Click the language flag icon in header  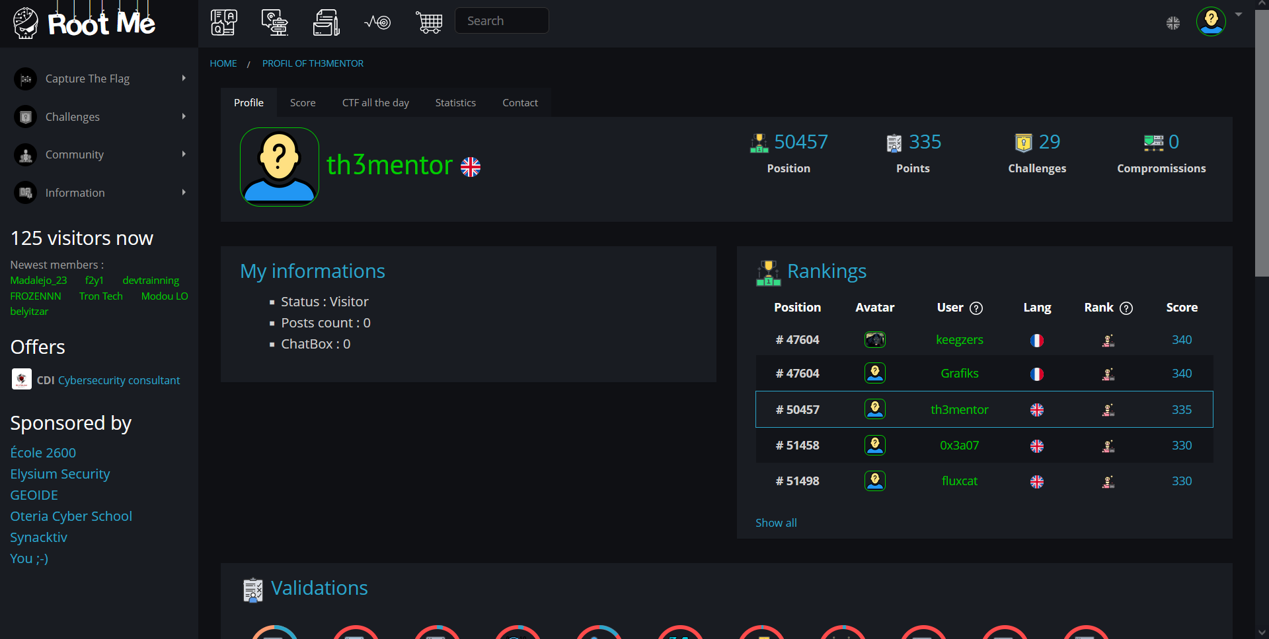point(1173,23)
